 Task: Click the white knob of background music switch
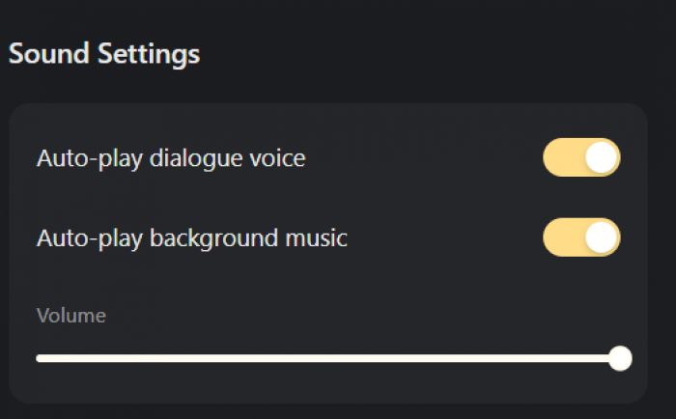click(602, 237)
